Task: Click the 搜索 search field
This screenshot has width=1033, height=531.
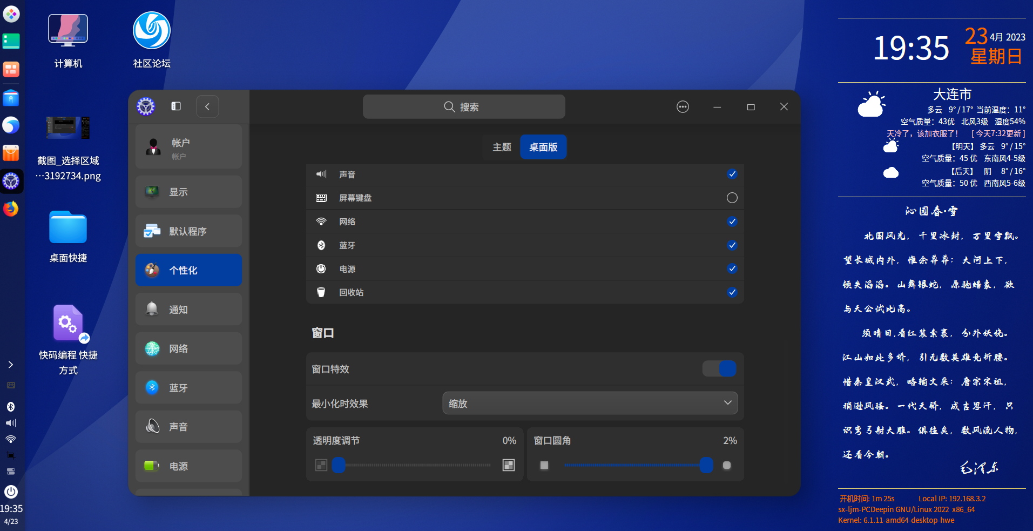Action: [x=463, y=106]
